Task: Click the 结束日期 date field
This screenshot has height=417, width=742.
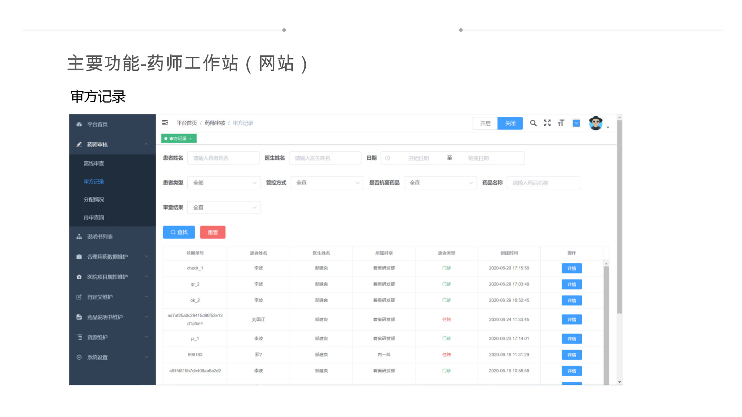Action: click(x=478, y=158)
